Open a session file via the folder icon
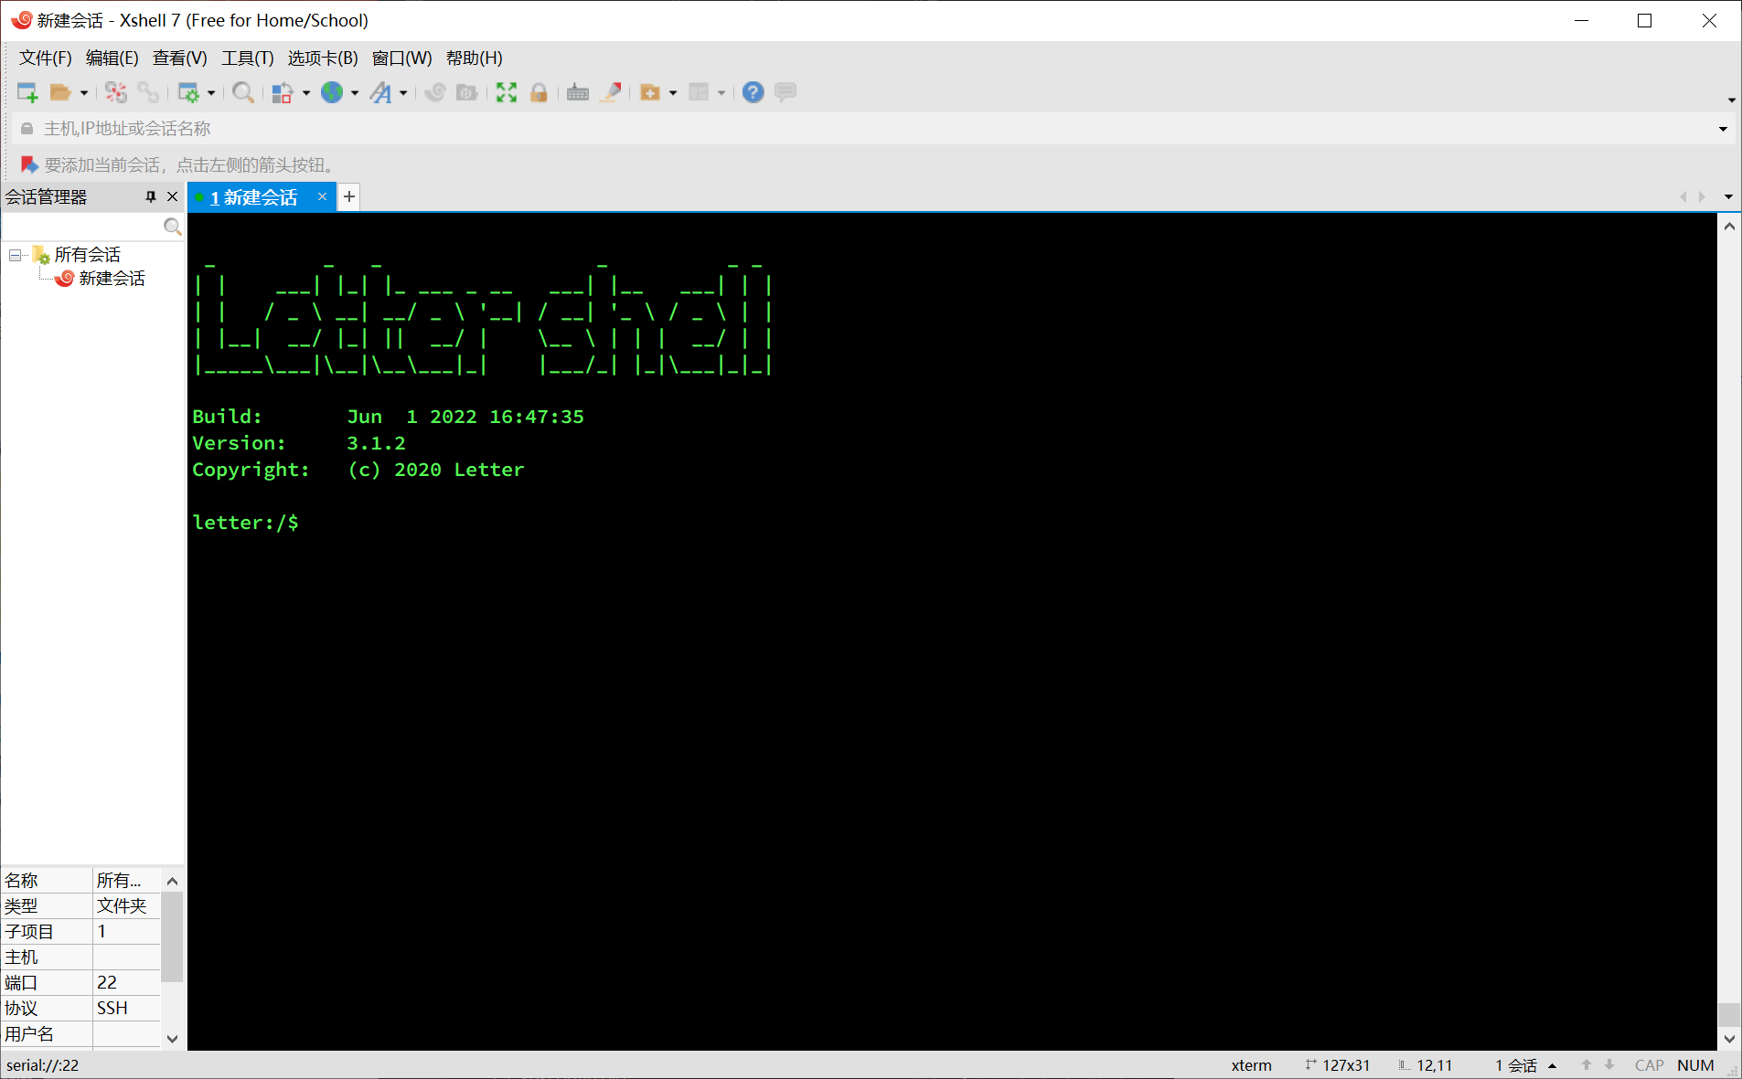 point(60,91)
